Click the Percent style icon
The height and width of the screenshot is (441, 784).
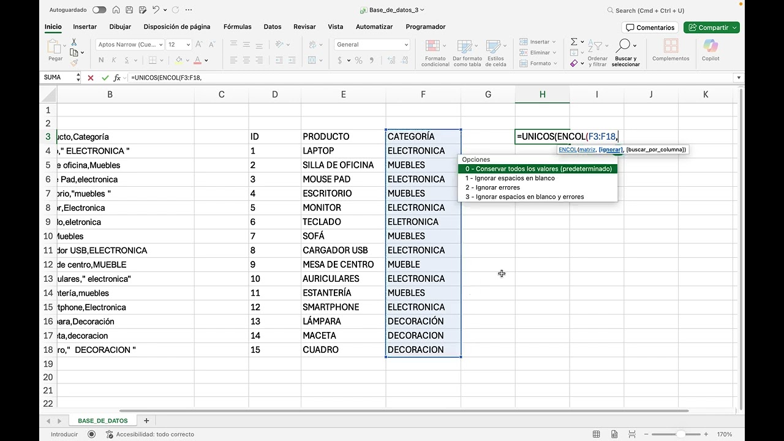point(359,61)
